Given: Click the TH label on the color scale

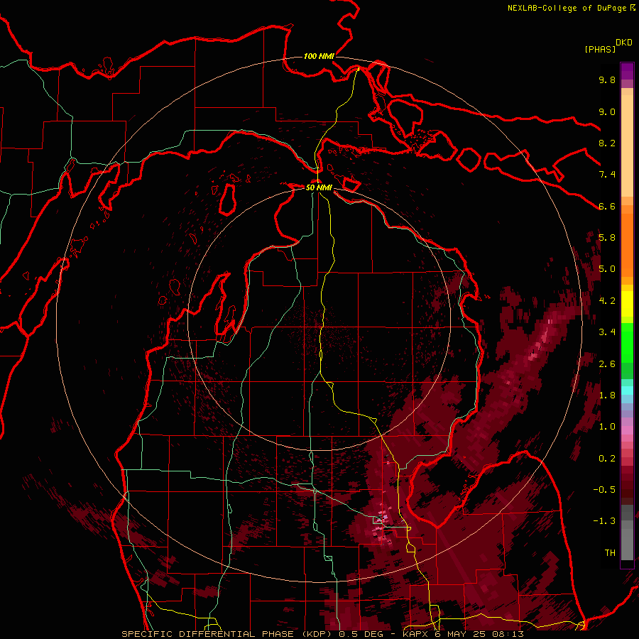Looking at the screenshot, I should 610,552.
